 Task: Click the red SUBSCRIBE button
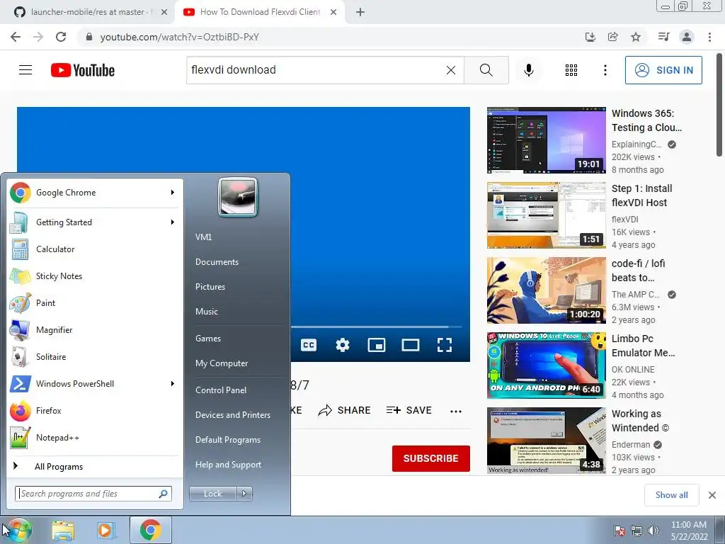coord(431,458)
